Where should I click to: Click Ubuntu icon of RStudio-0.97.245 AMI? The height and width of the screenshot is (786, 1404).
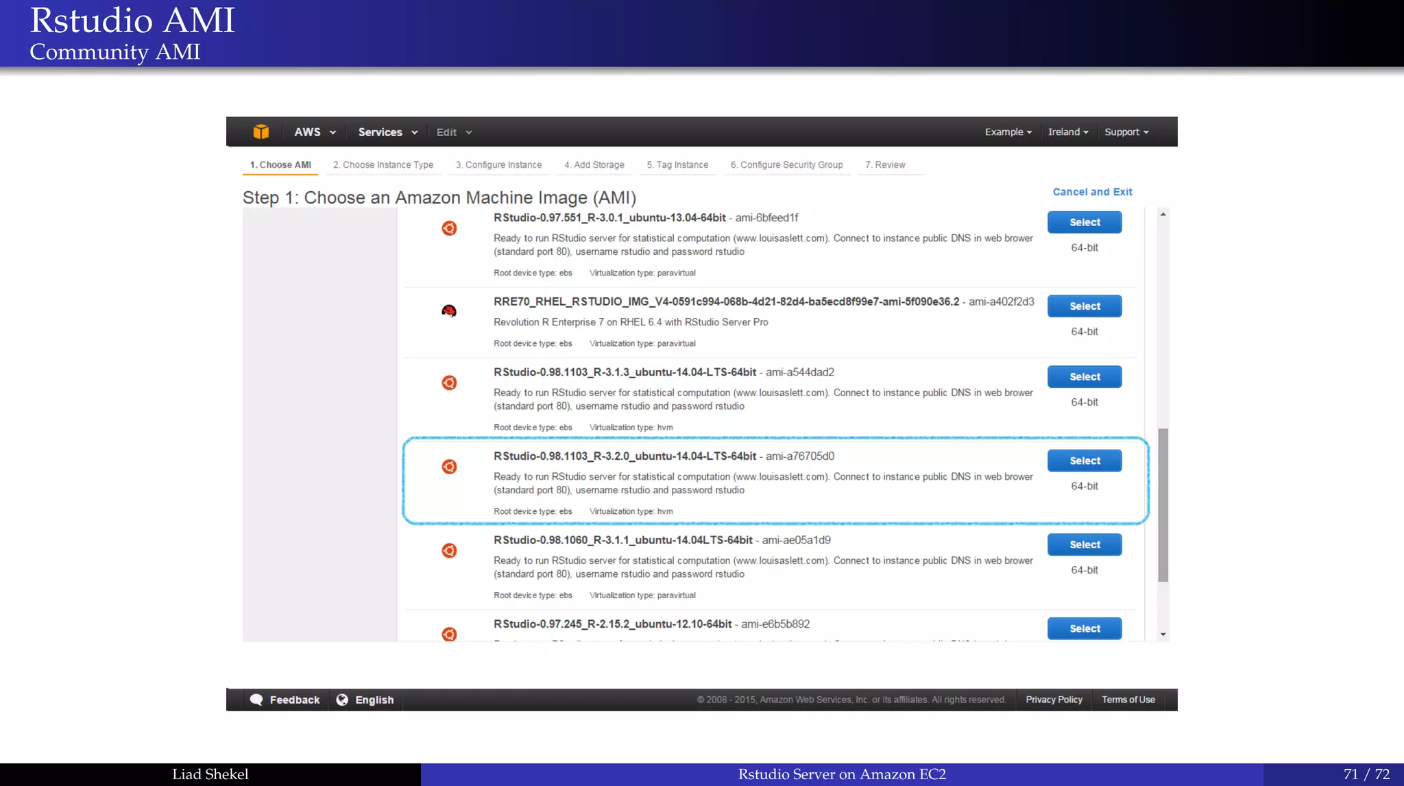pos(449,634)
